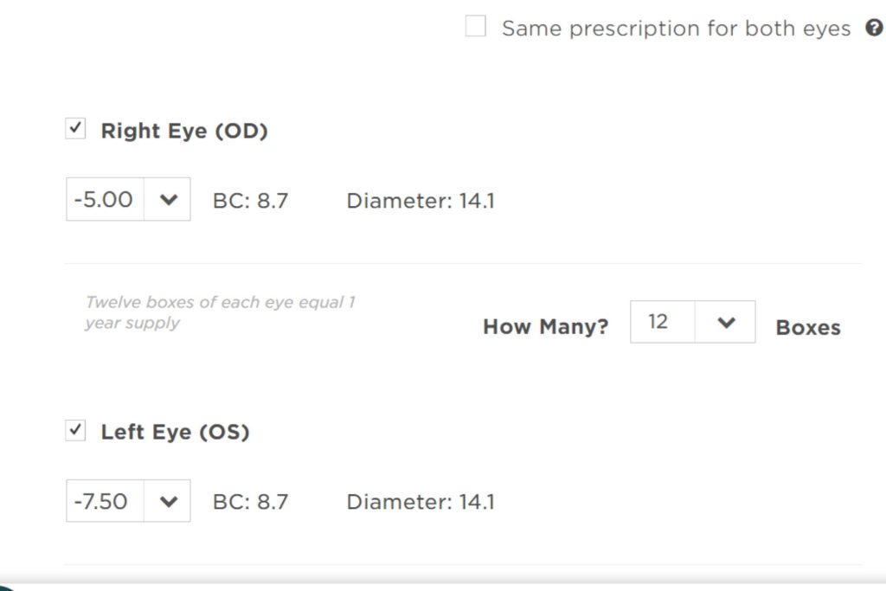Click the chevron on the left eye power selector

point(170,500)
